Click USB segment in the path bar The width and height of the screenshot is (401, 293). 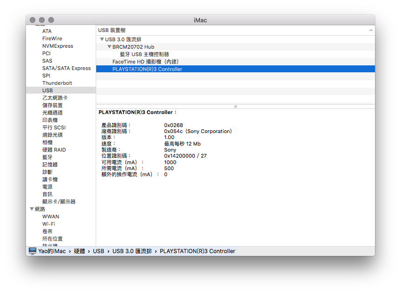tap(99, 251)
